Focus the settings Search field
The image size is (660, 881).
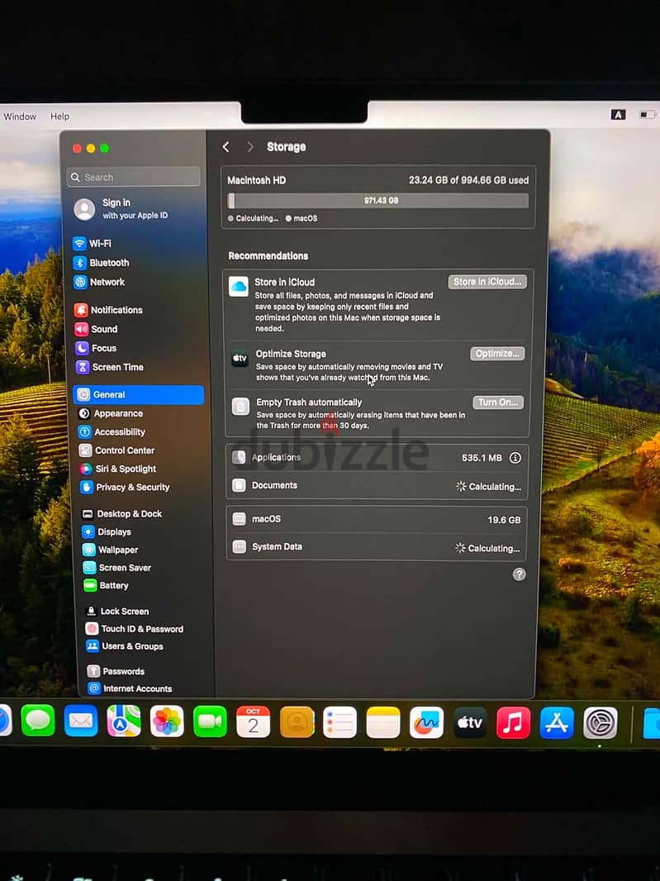[133, 177]
